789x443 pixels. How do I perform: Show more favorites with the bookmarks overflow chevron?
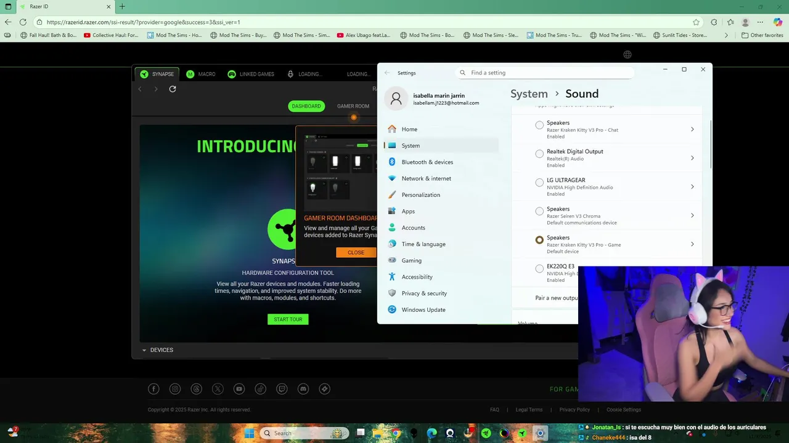pyautogui.click(x=726, y=35)
